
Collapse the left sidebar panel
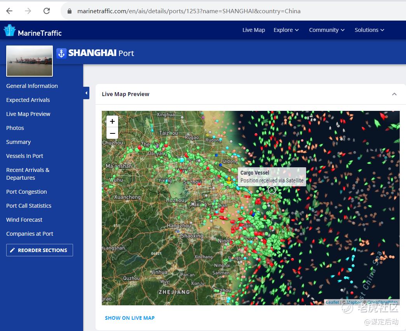[x=86, y=93]
